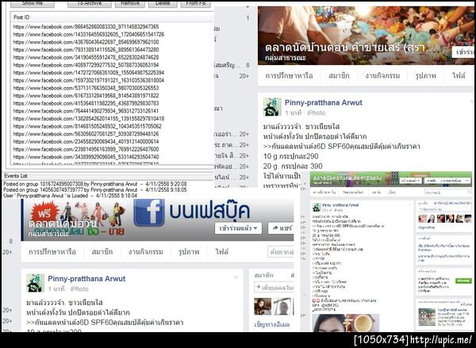
Task: Open Pinny-pratthana Arwut profile under บนเฟสบุ๊ค banner
Action: [x=86, y=278]
